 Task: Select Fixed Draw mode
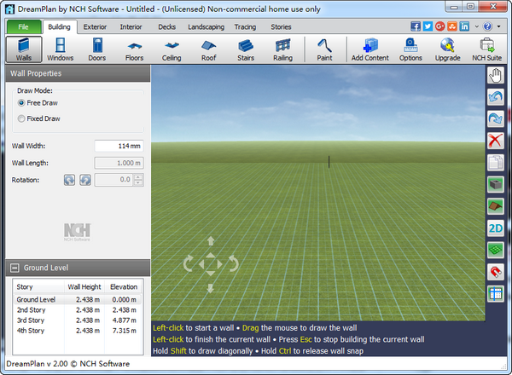coord(21,118)
